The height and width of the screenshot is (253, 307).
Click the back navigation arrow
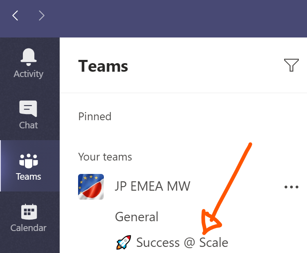click(x=15, y=16)
